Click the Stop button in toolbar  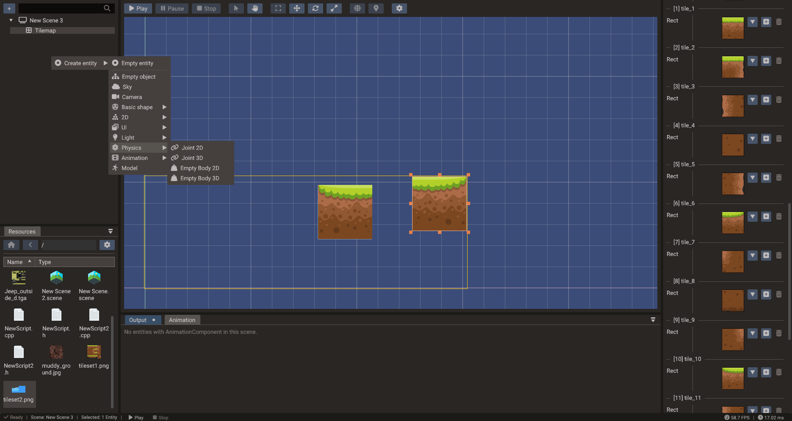click(206, 8)
